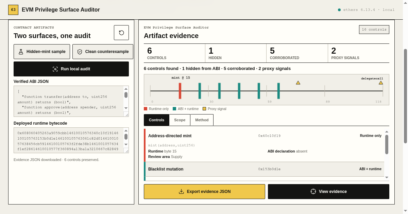Click the bytecode textarea scrollbar up arrow
This screenshot has height=214, width=408.
pos(126,130)
